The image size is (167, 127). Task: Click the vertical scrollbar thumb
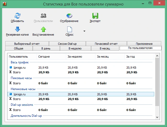pos(157,82)
